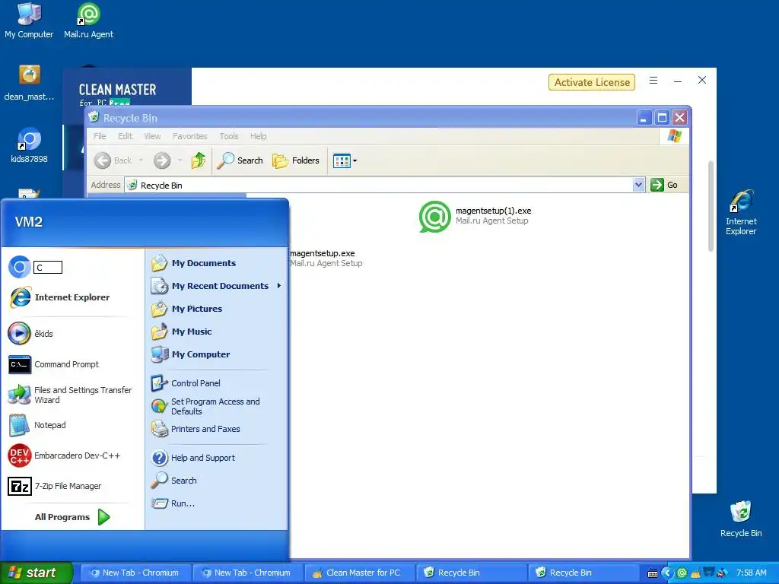Open the Help menu
Image resolution: width=779 pixels, height=584 pixels.
[x=259, y=136]
